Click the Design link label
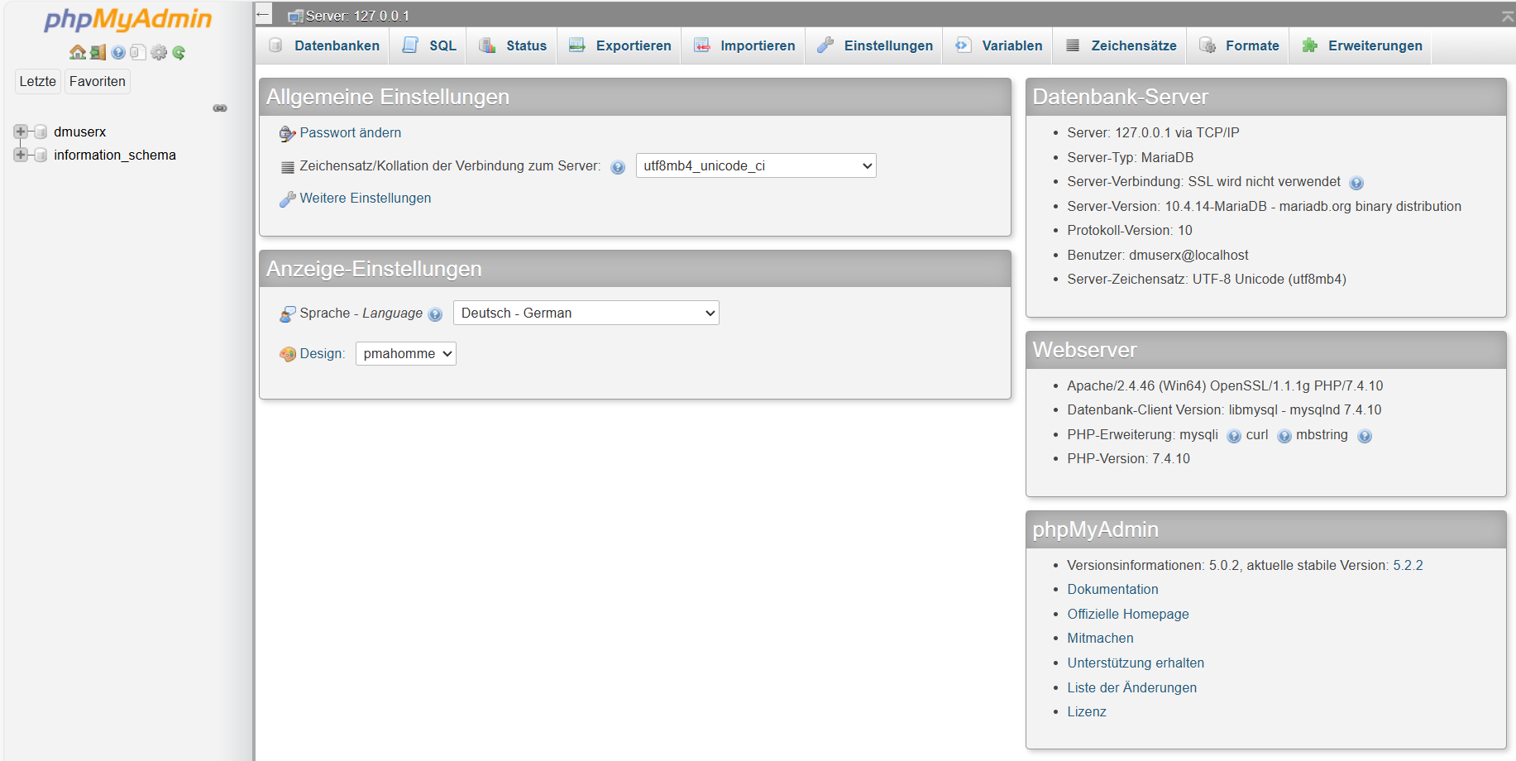 [321, 353]
